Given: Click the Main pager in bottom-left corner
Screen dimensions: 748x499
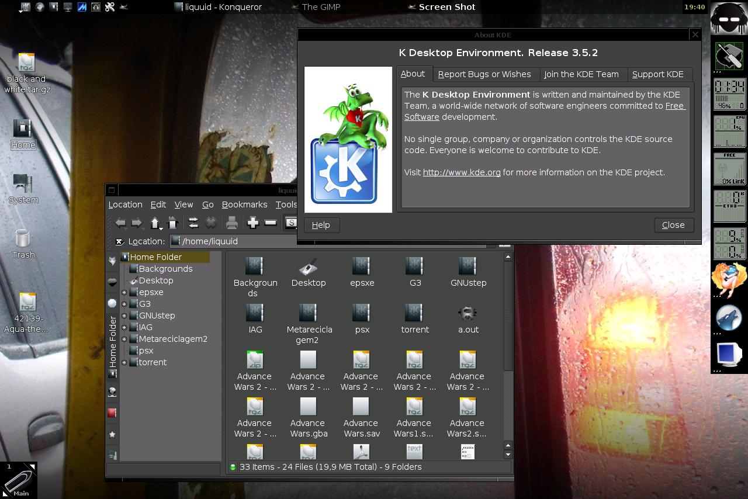Looking at the screenshot, I should (19, 480).
